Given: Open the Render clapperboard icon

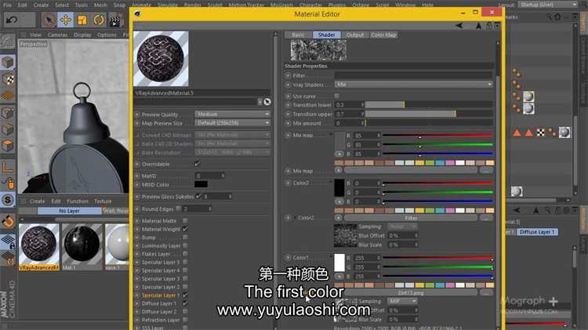Looking at the screenshot, I should click(114, 20).
